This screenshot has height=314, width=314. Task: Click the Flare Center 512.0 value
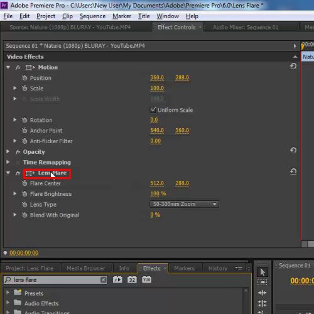point(157,183)
